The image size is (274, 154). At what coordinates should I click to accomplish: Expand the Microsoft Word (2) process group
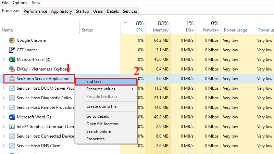(4, 117)
